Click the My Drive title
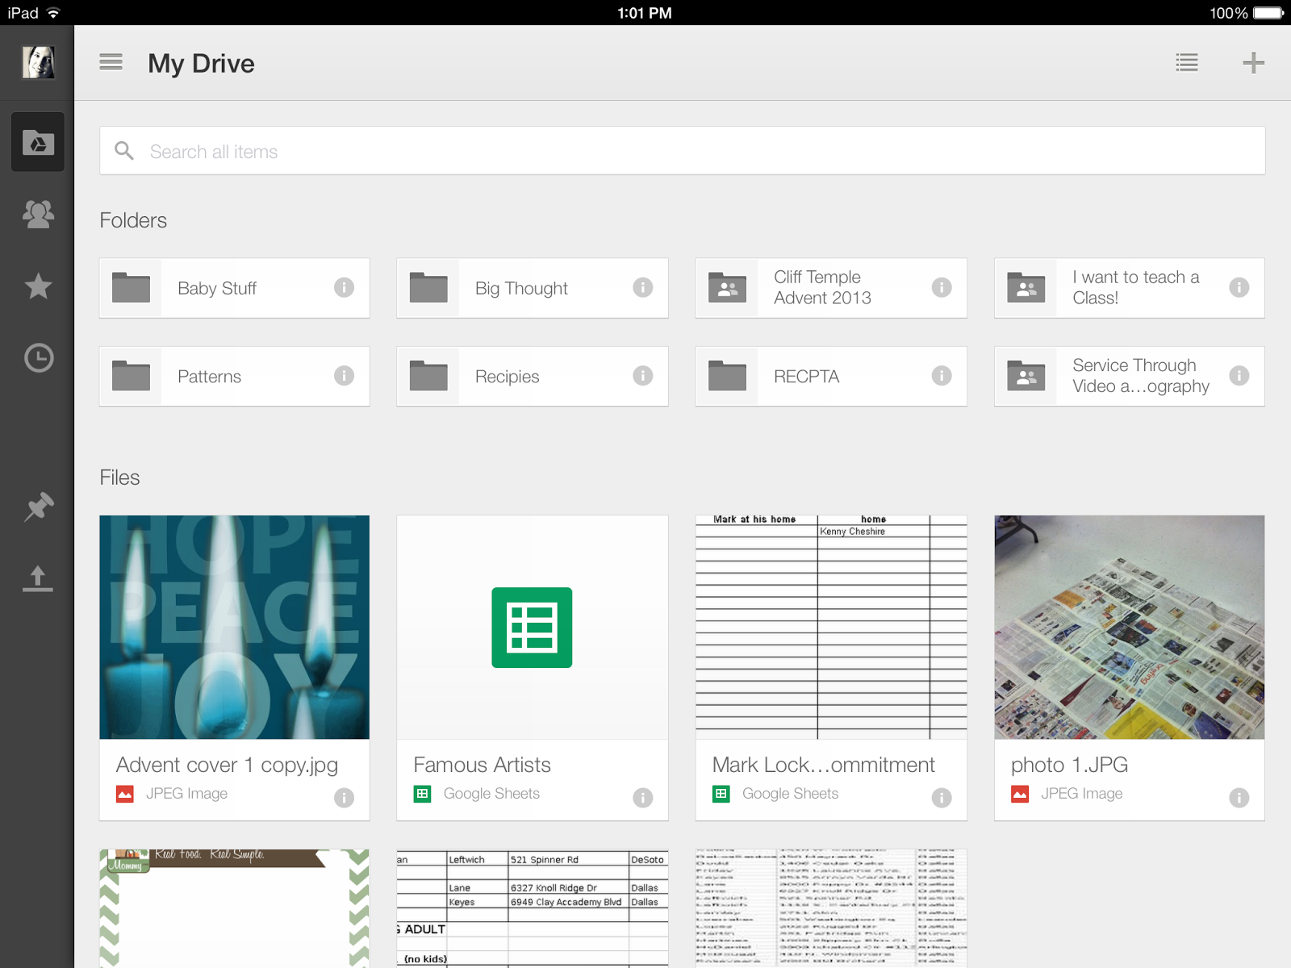This screenshot has height=968, width=1291. point(201,63)
